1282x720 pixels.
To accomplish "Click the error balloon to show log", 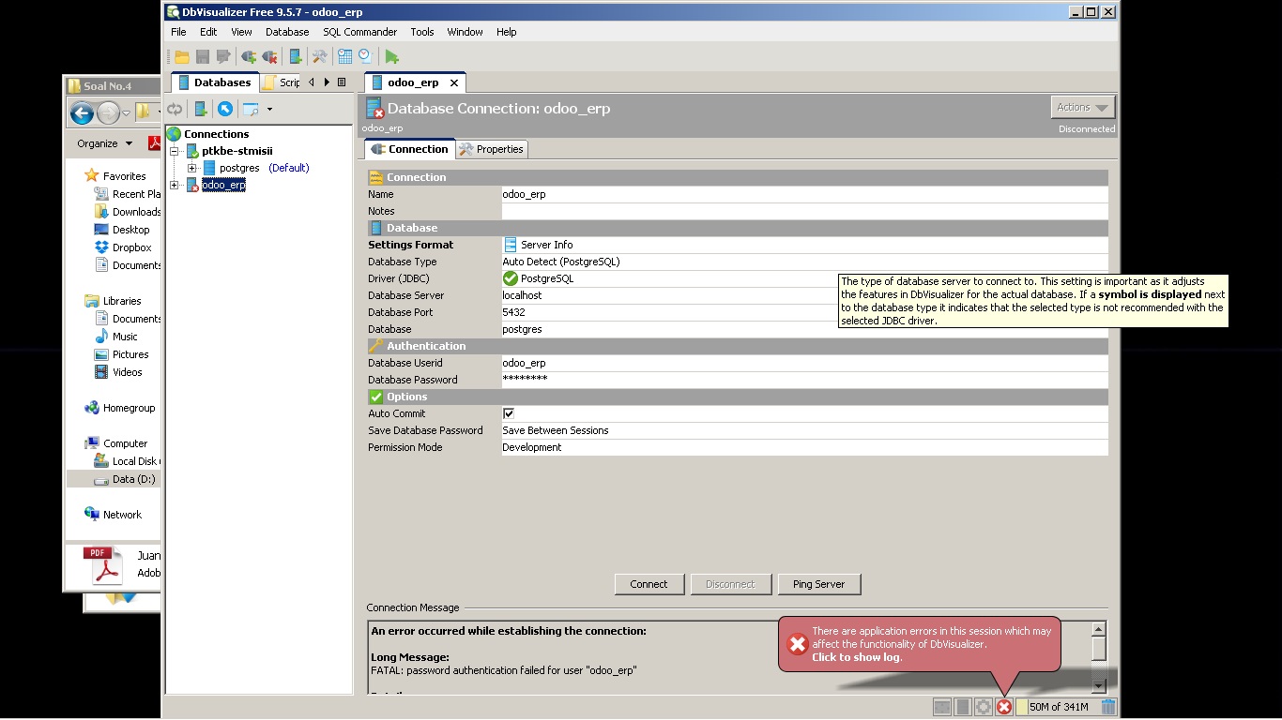I will pos(920,644).
